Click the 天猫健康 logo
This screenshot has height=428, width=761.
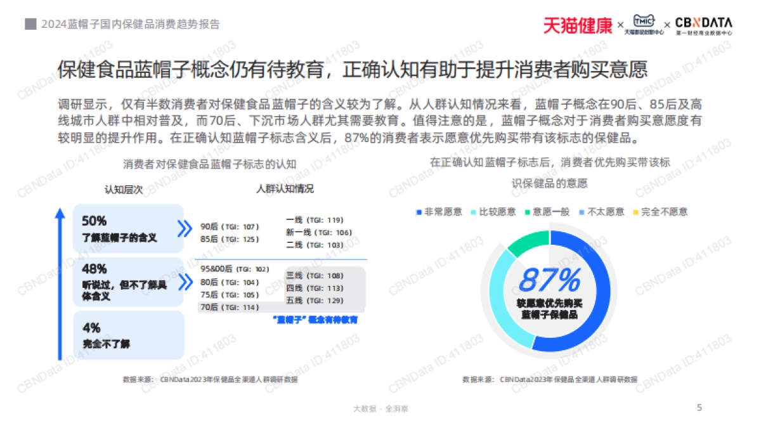point(579,23)
